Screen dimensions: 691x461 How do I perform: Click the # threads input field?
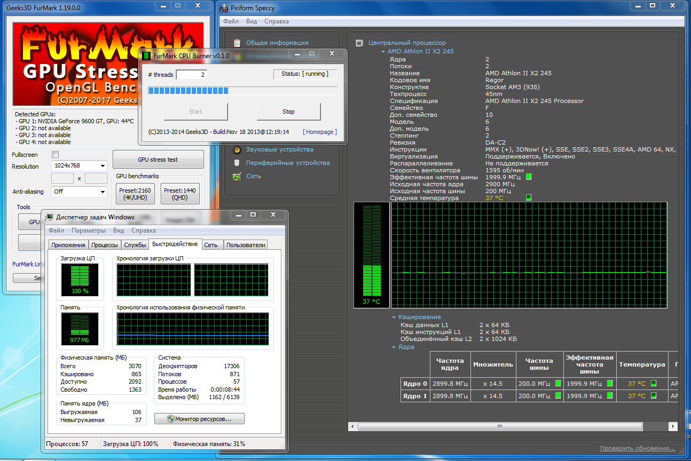click(191, 75)
